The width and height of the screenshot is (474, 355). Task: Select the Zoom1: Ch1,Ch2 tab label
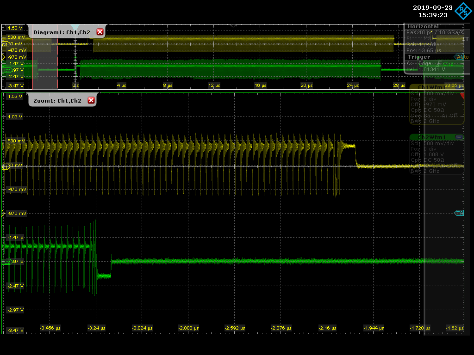(x=57, y=101)
